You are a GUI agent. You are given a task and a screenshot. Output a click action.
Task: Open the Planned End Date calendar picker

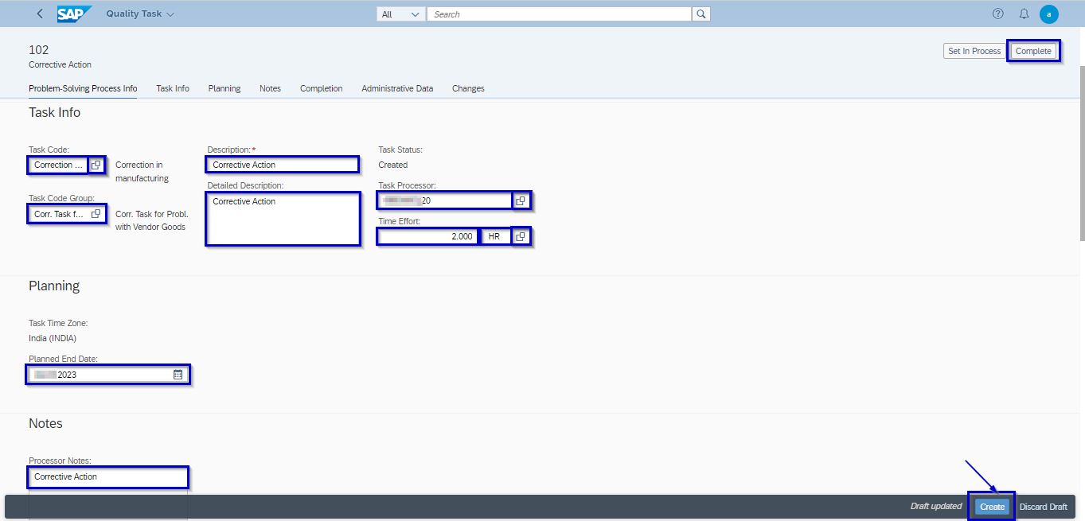click(179, 374)
